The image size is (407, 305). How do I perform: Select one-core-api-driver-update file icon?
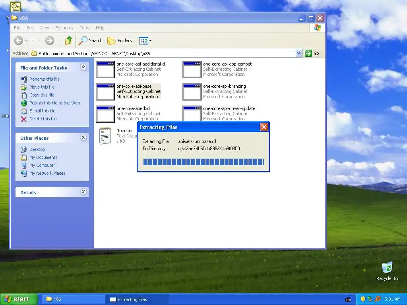click(x=192, y=113)
